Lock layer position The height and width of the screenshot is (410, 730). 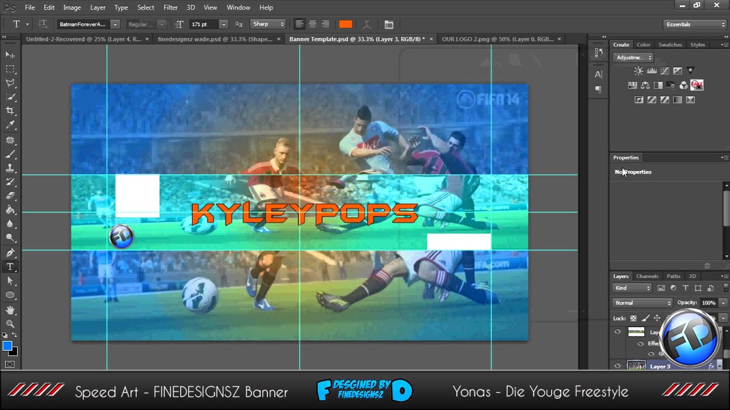tap(657, 318)
